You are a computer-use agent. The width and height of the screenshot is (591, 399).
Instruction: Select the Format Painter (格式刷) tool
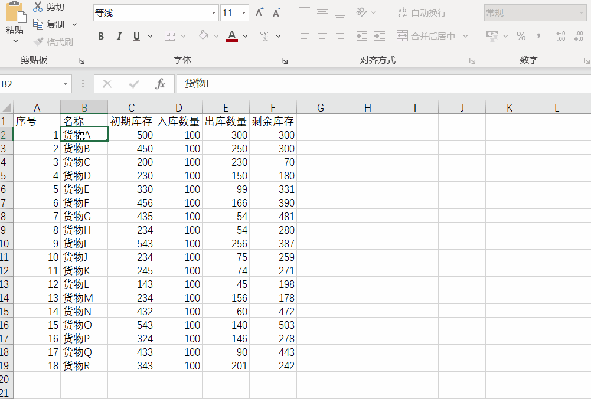point(53,42)
